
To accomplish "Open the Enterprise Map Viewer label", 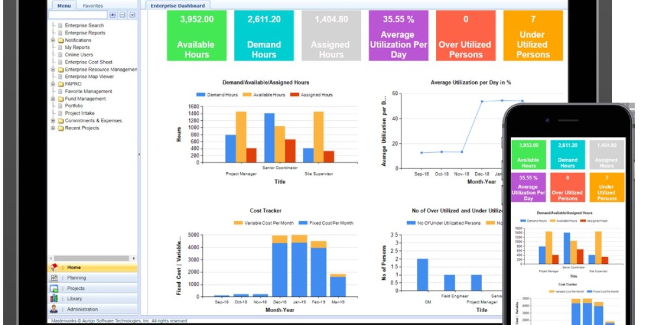I will [x=90, y=77].
